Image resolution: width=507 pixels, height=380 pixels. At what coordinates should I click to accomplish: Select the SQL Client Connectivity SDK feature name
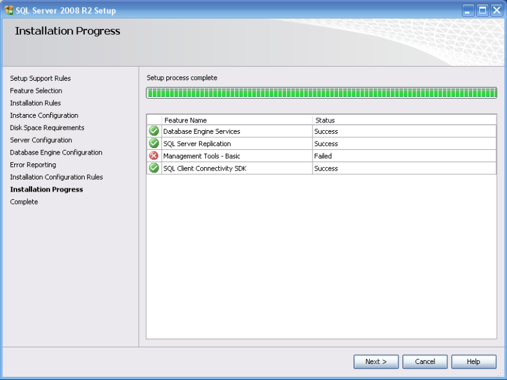click(205, 168)
